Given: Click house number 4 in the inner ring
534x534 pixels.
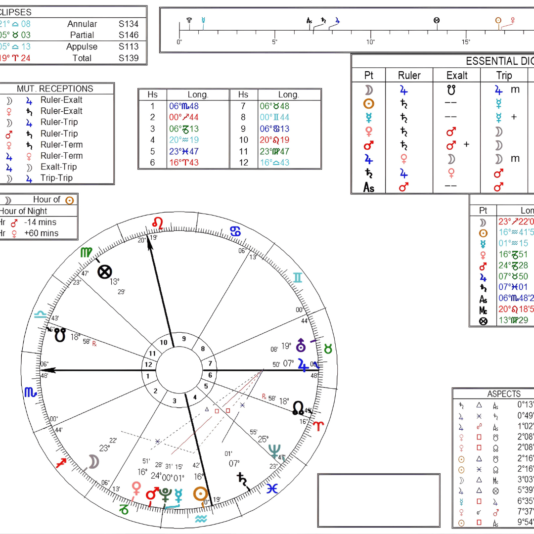Looking at the screenshot, I should (195, 397).
